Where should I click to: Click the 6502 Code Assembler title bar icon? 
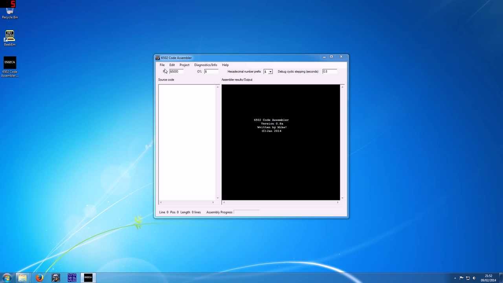click(x=158, y=58)
